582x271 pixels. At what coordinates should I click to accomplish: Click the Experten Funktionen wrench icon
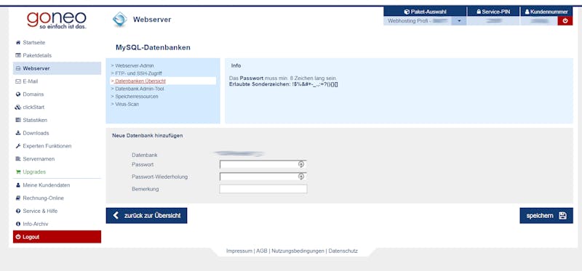point(17,146)
